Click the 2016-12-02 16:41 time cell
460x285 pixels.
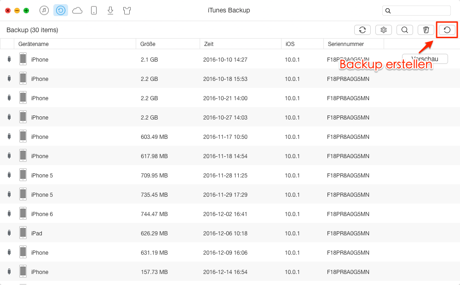pos(225,214)
